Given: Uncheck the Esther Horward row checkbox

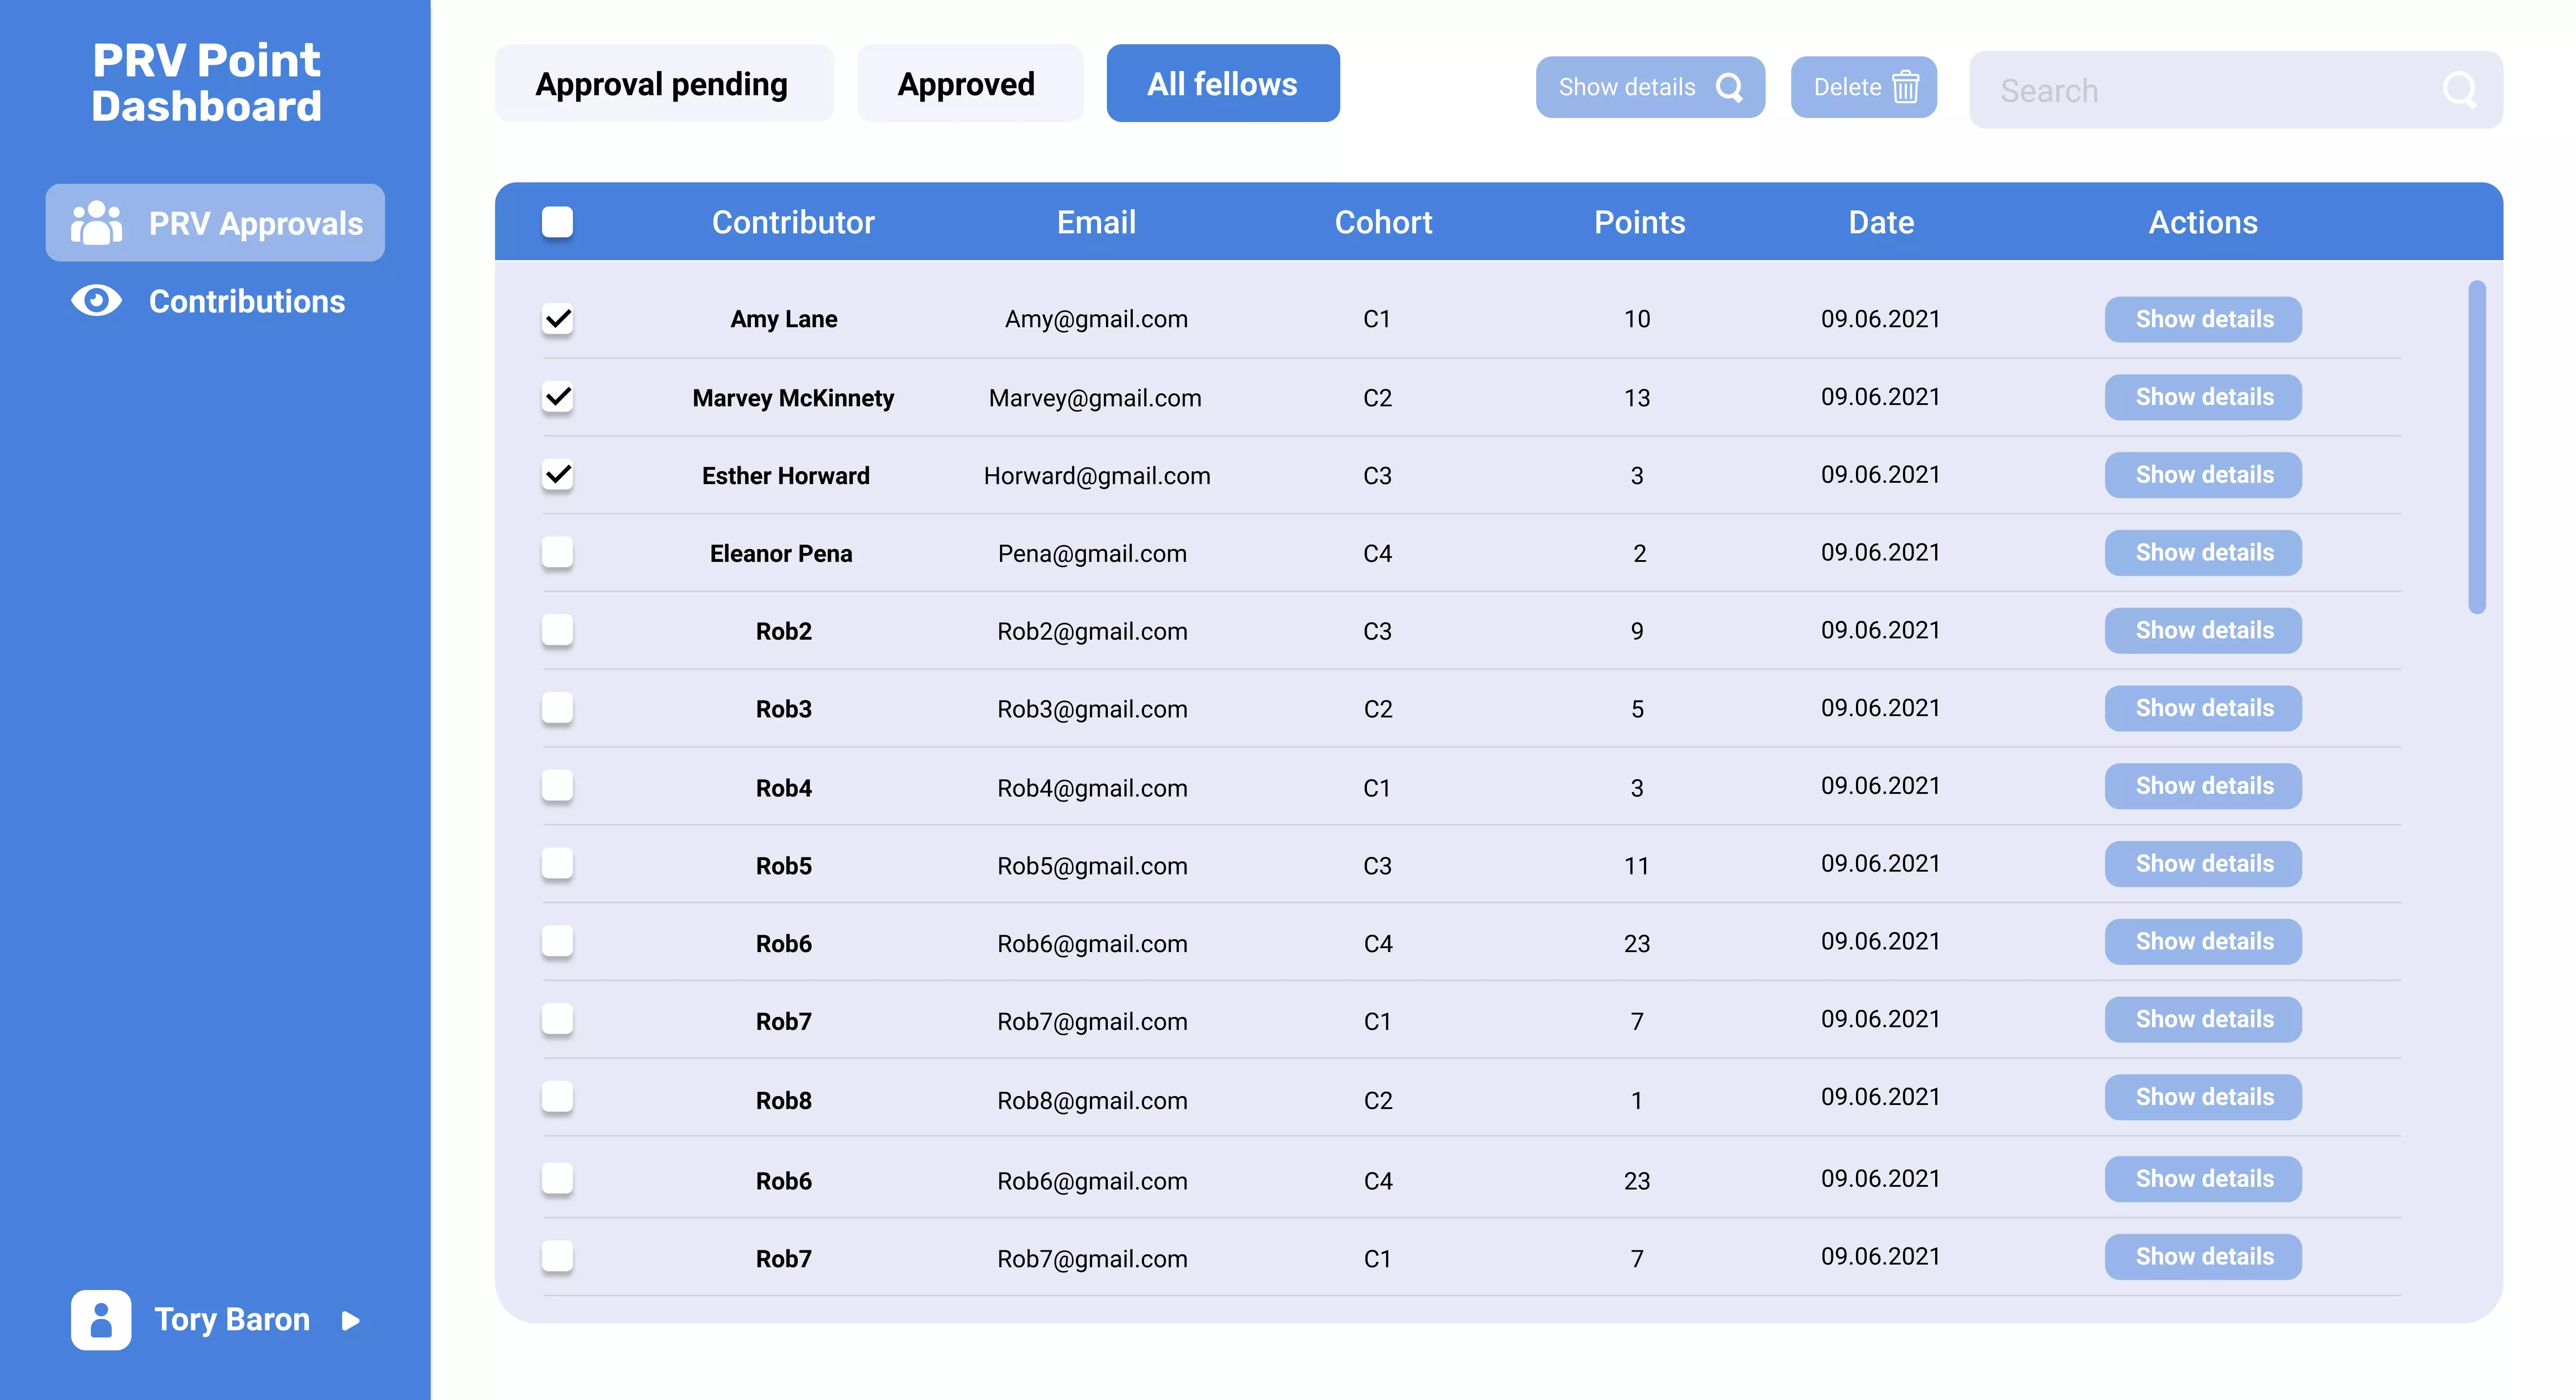Looking at the screenshot, I should pos(557,475).
